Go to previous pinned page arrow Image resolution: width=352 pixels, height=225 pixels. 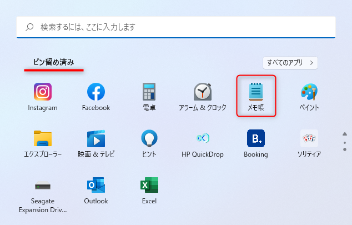[x=345, y=134]
